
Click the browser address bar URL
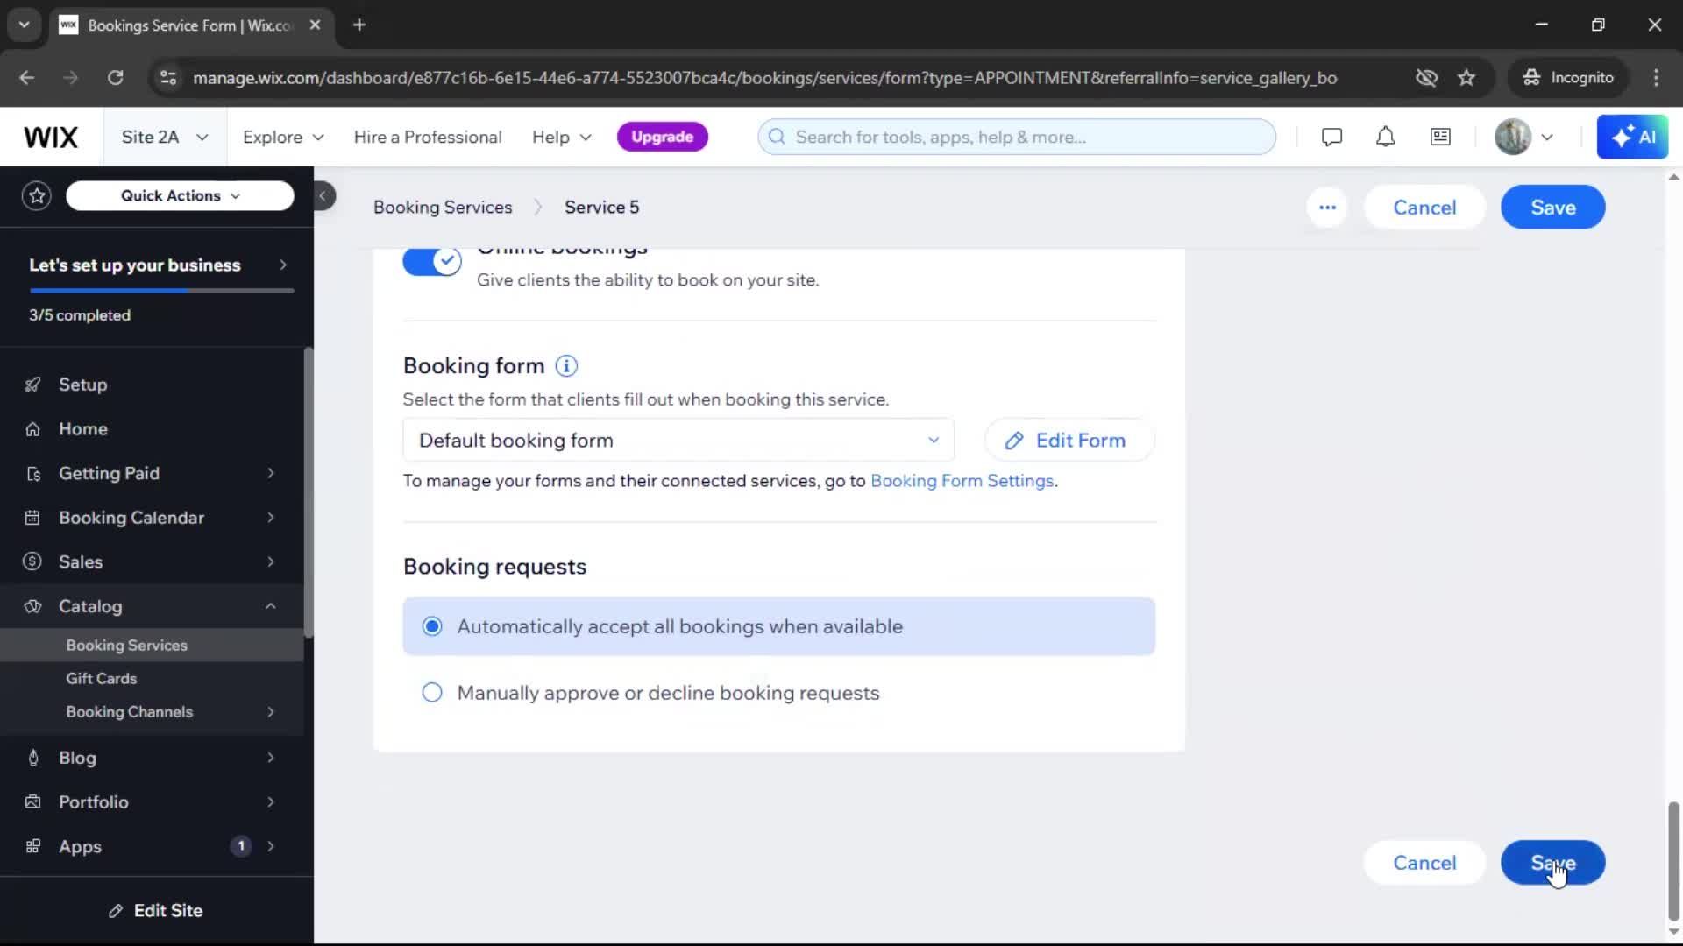click(x=764, y=78)
